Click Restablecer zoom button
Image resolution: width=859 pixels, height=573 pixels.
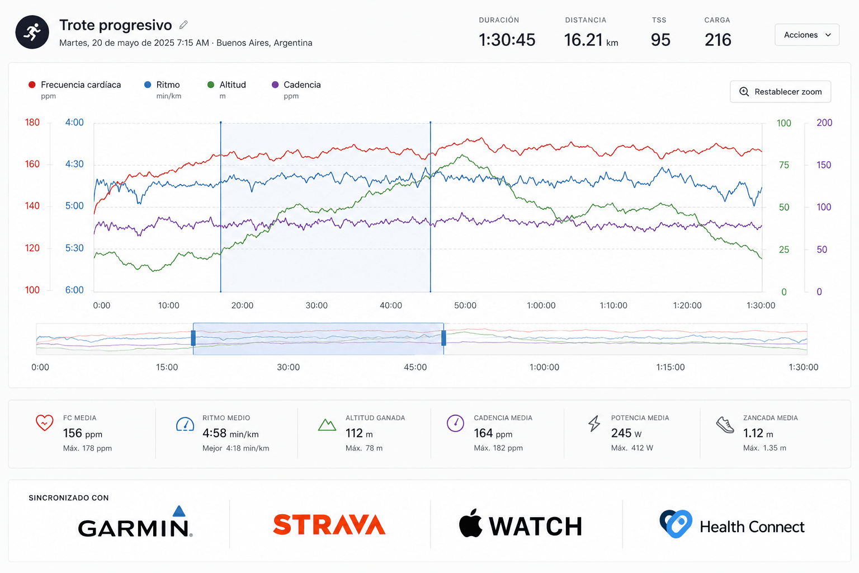[780, 92]
